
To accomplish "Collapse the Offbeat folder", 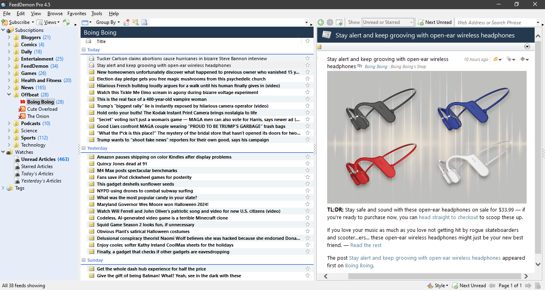I will pos(9,95).
